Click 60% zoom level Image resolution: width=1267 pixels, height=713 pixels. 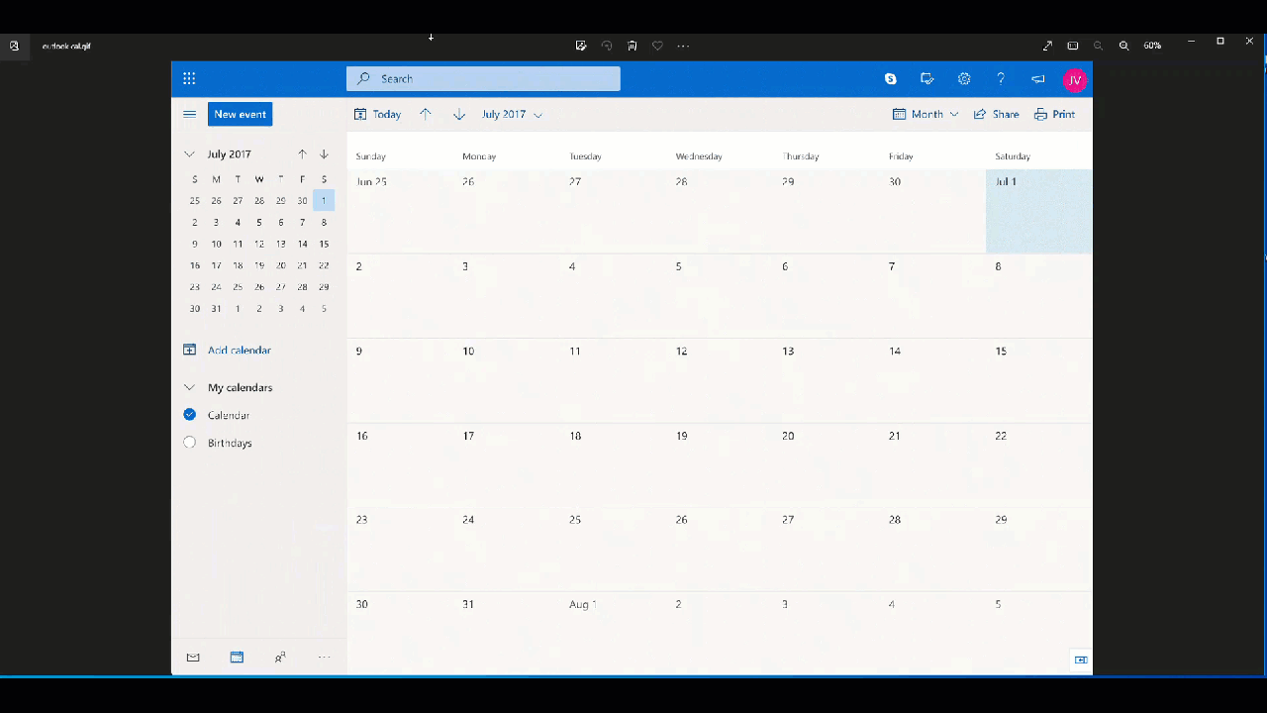pyautogui.click(x=1152, y=46)
